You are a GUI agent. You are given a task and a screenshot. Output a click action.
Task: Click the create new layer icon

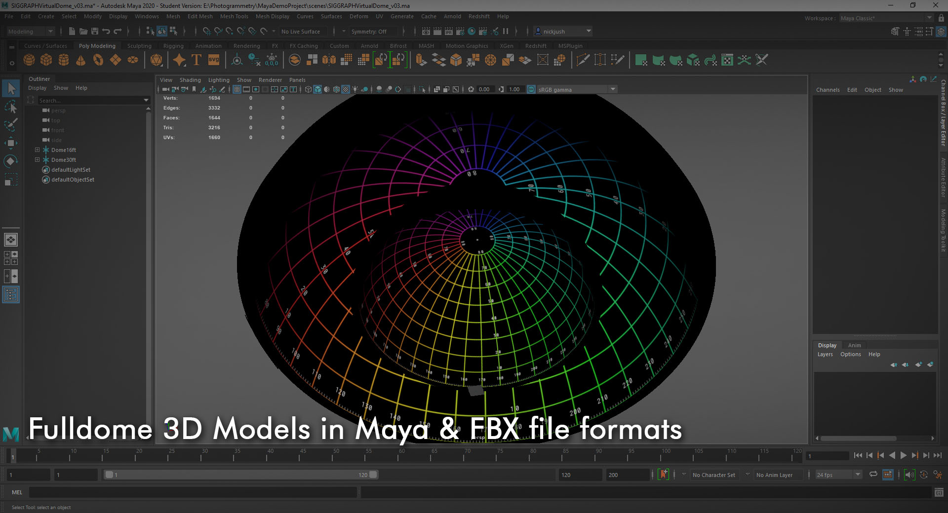point(918,365)
